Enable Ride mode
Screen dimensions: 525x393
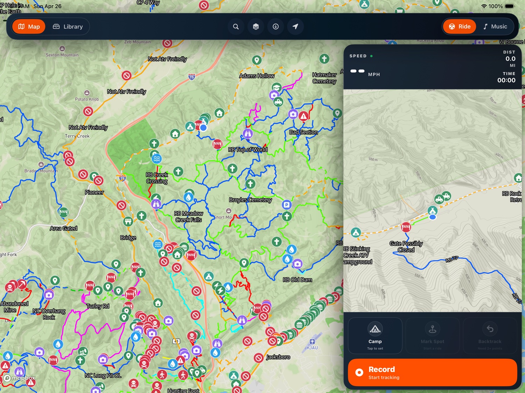click(x=459, y=26)
